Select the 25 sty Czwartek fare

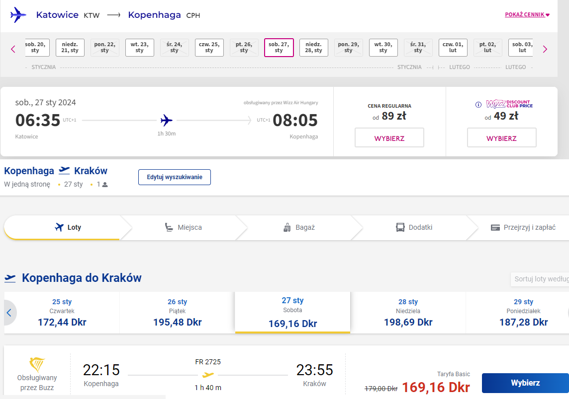coord(62,313)
